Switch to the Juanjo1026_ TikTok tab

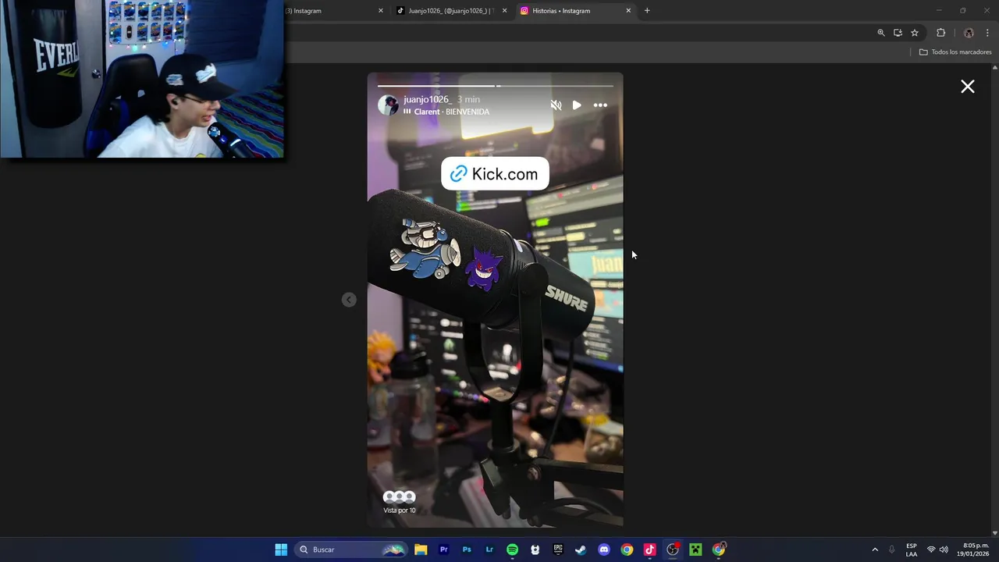coord(445,11)
